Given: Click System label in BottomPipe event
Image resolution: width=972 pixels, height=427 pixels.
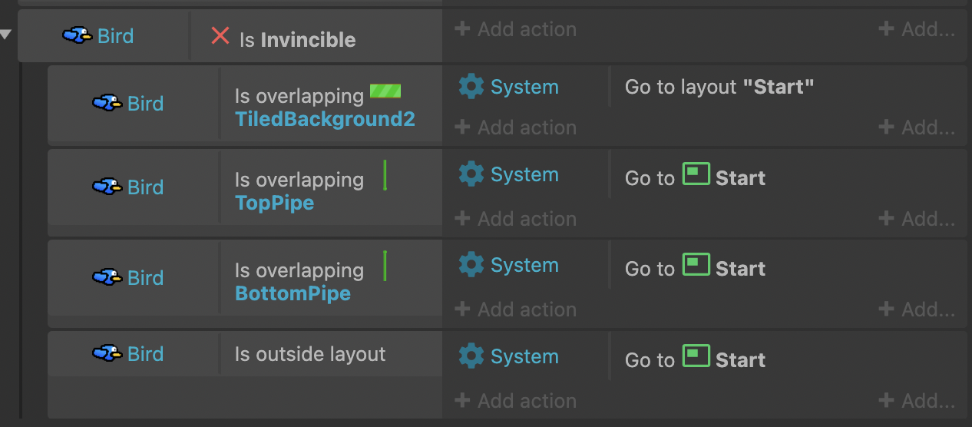Looking at the screenshot, I should 524,266.
